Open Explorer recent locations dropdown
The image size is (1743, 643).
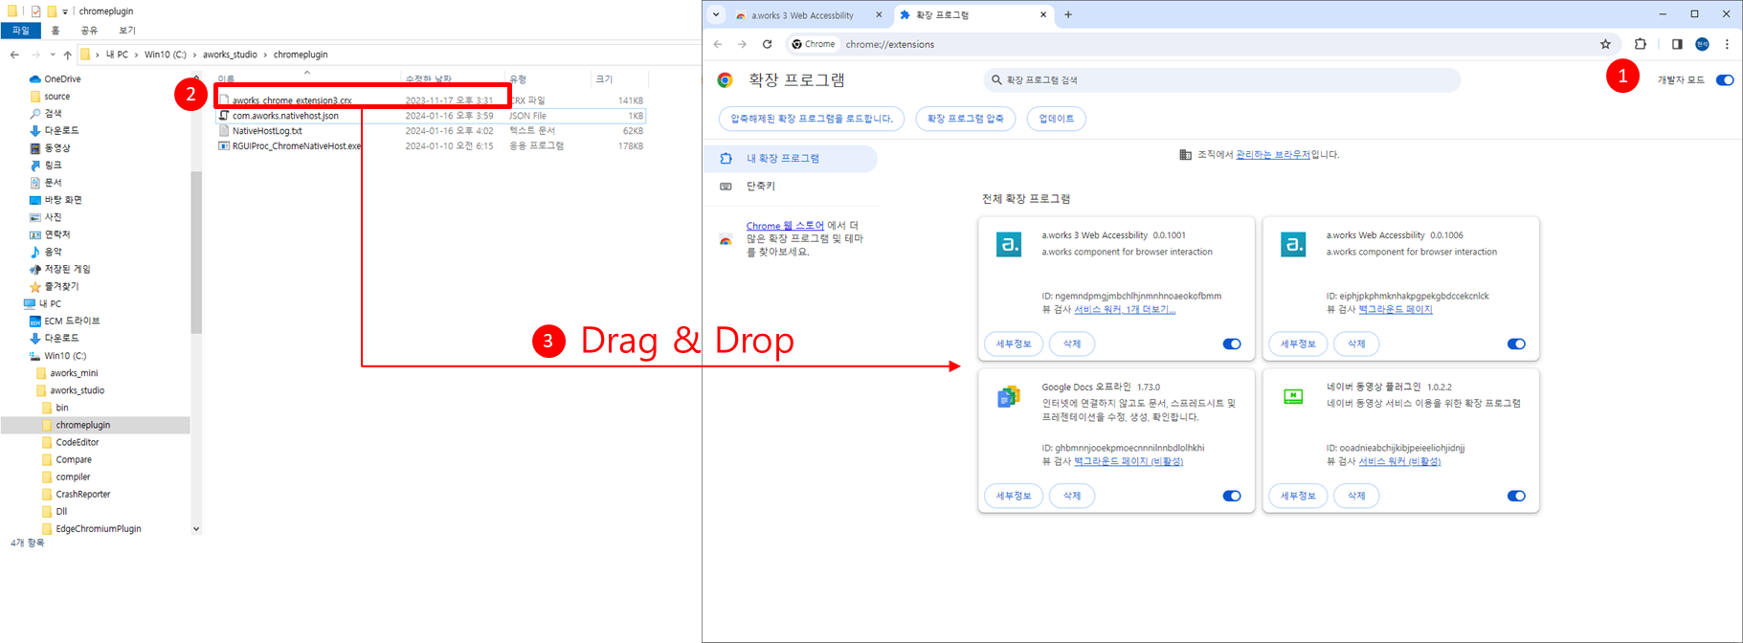[53, 55]
